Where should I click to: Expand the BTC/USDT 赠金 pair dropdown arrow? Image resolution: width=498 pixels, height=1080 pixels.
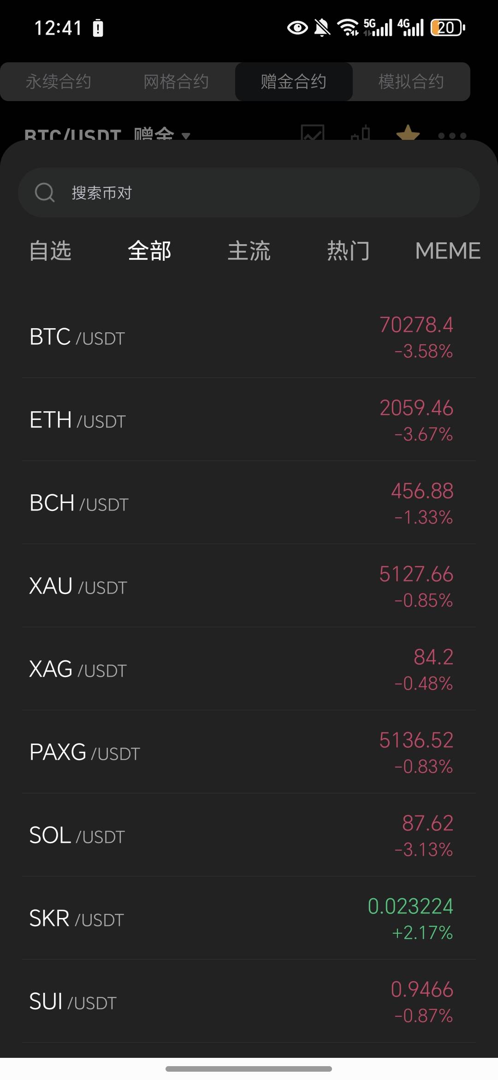pos(186,136)
